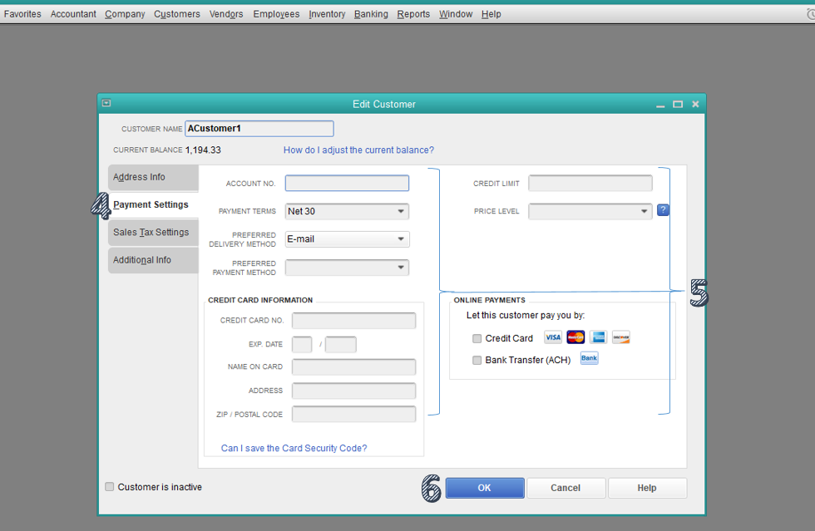The image size is (815, 531).
Task: Close the Edit Customer window
Action: [695, 105]
